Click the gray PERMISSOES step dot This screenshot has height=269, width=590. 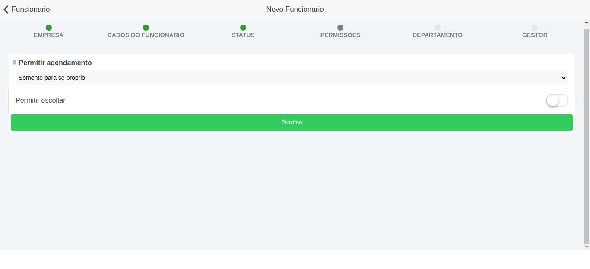[340, 28]
